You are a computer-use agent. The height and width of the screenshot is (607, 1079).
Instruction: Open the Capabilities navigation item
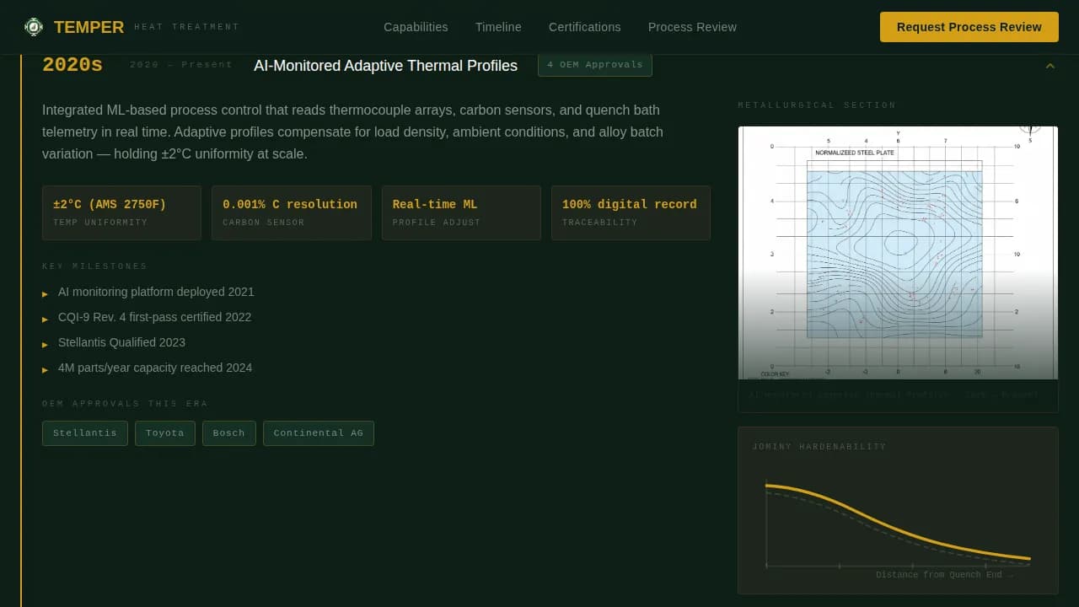point(416,27)
